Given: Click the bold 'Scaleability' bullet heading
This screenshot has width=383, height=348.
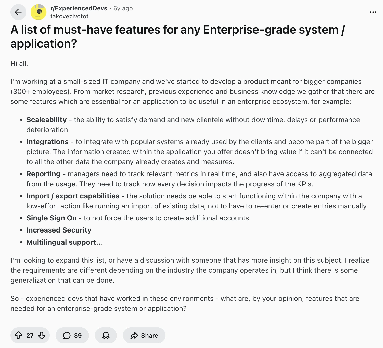Looking at the screenshot, I should (46, 120).
